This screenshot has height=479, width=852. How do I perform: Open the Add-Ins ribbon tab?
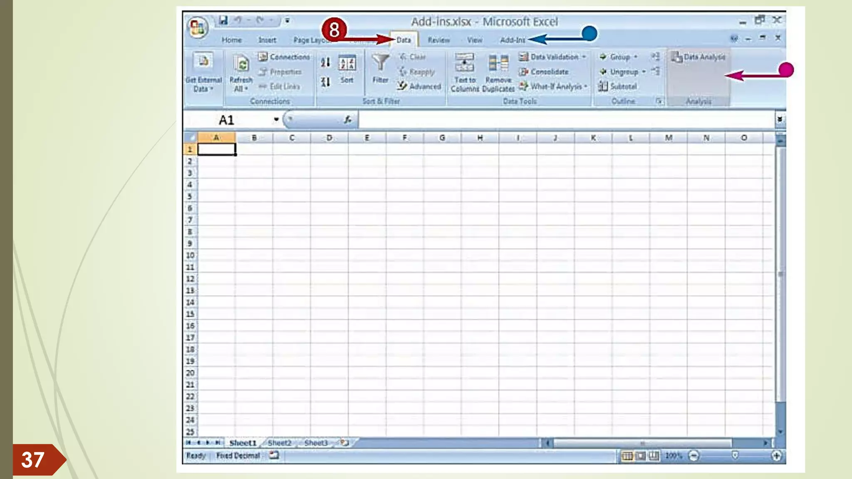pos(513,40)
